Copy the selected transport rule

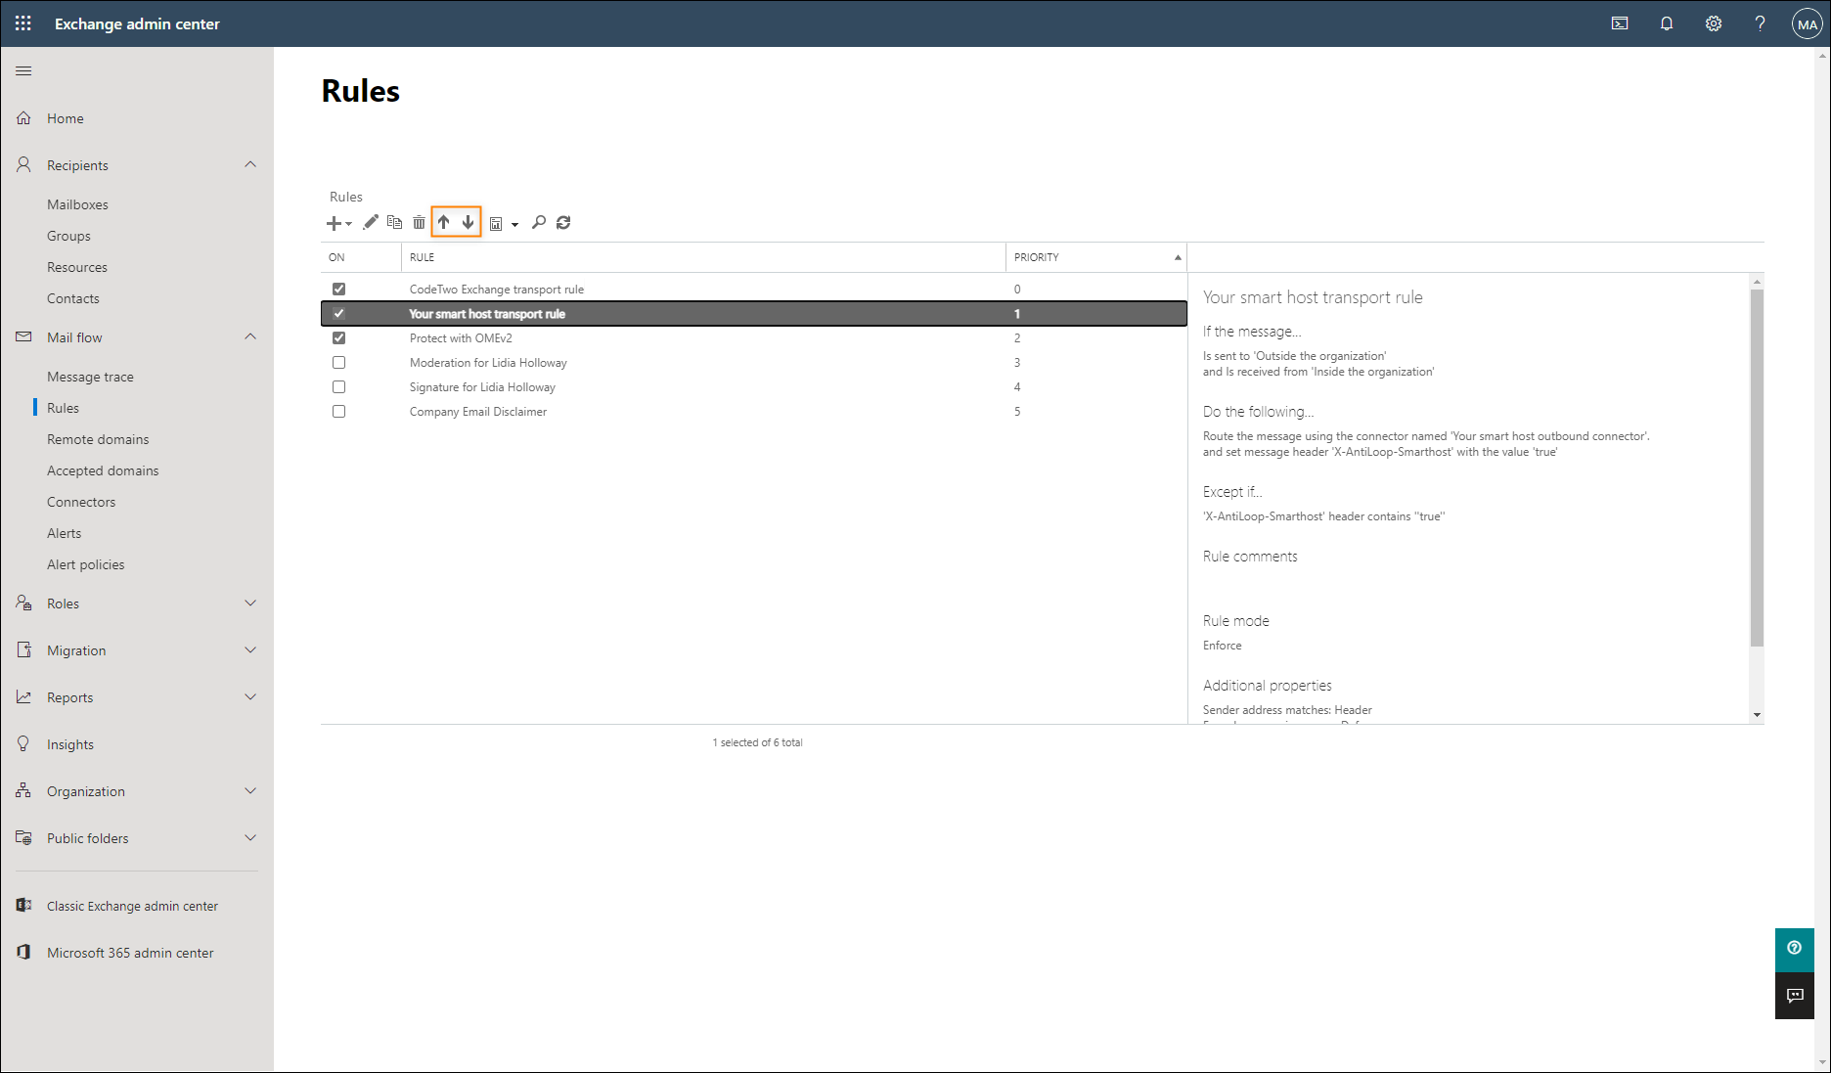(394, 222)
